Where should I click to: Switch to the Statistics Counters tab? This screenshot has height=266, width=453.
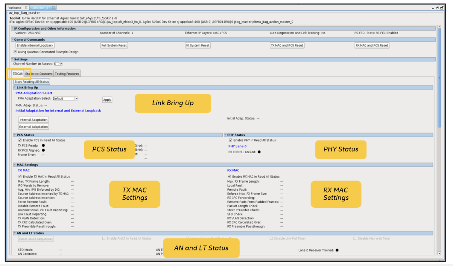click(x=39, y=73)
